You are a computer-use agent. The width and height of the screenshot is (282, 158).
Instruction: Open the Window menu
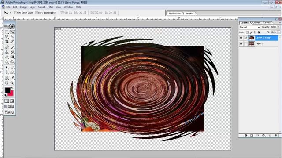click(x=69, y=7)
